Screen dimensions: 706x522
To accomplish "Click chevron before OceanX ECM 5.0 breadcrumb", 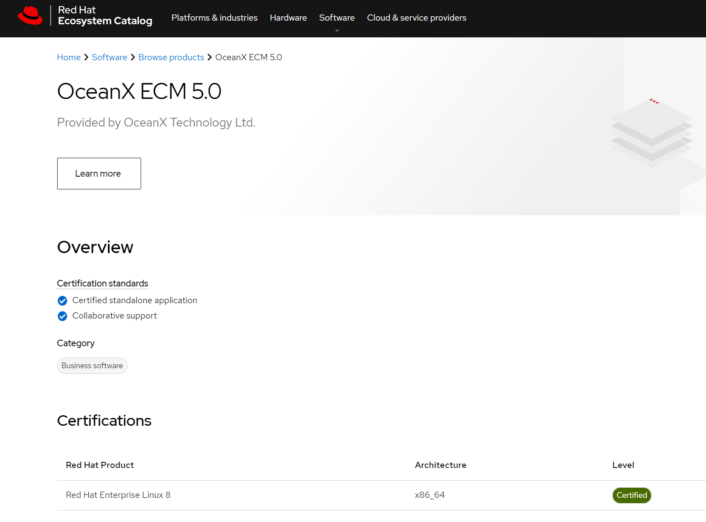I will coord(210,58).
